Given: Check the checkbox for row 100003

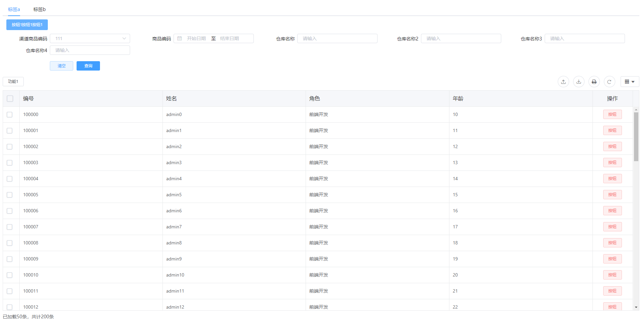Looking at the screenshot, I should point(10,163).
